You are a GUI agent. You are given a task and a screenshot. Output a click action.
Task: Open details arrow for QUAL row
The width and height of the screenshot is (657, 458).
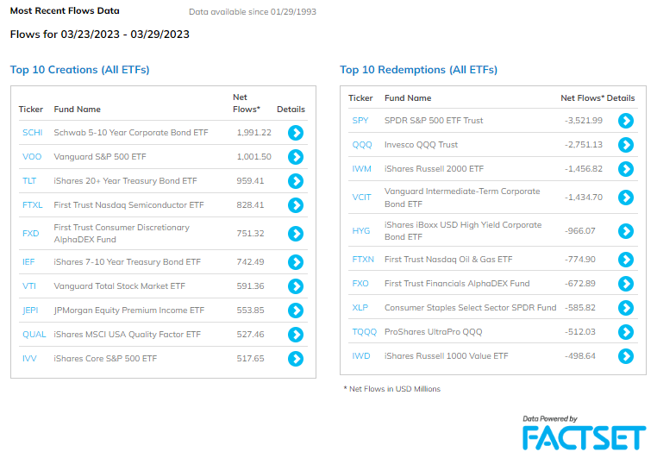click(x=296, y=335)
